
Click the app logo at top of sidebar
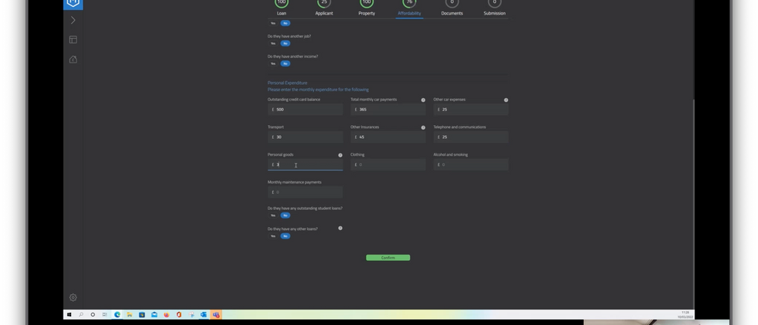(x=73, y=3)
